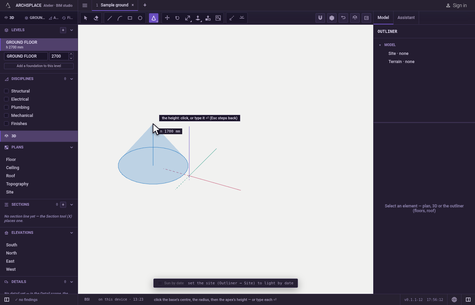Screen dimensions: 475x305
Task: Click Add a foundation to this level
Action: (39, 66)
